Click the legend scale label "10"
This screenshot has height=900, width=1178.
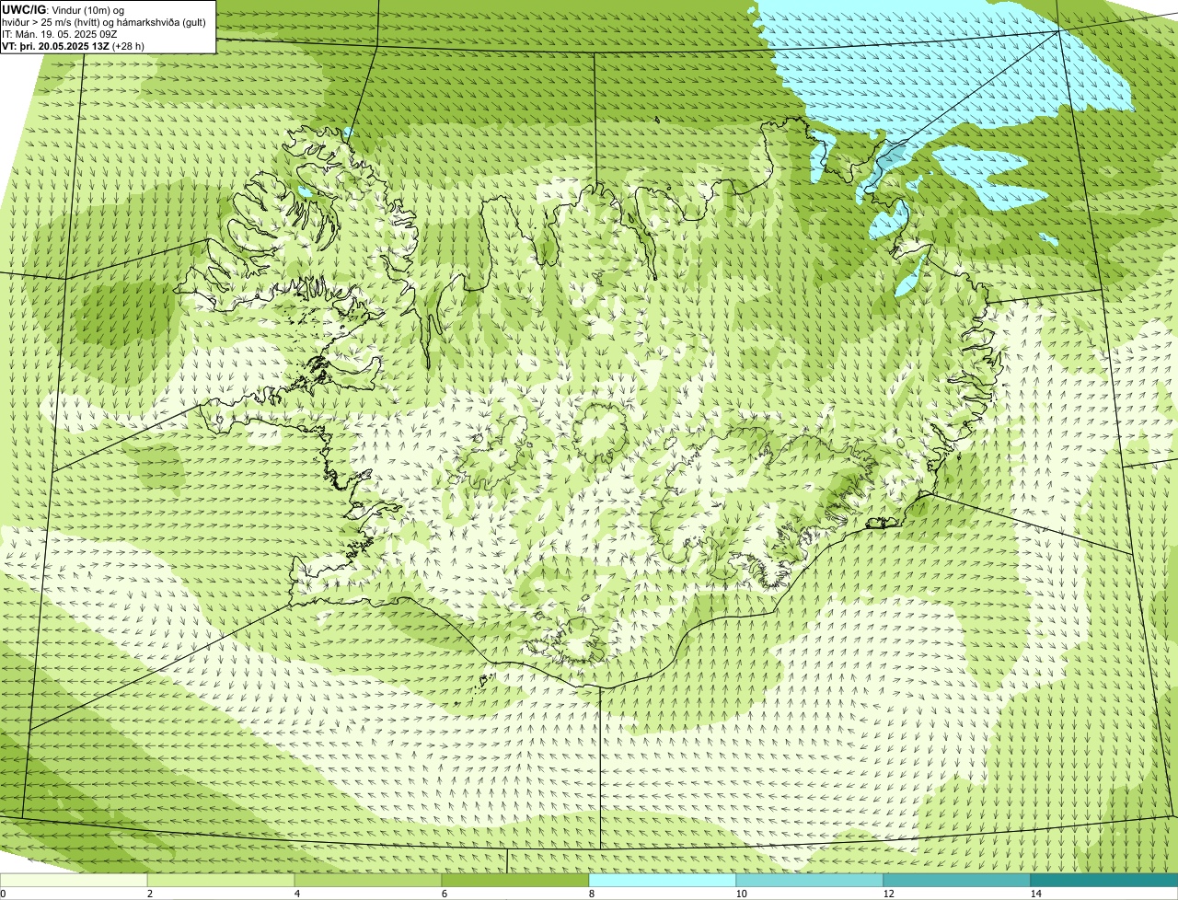tap(742, 894)
